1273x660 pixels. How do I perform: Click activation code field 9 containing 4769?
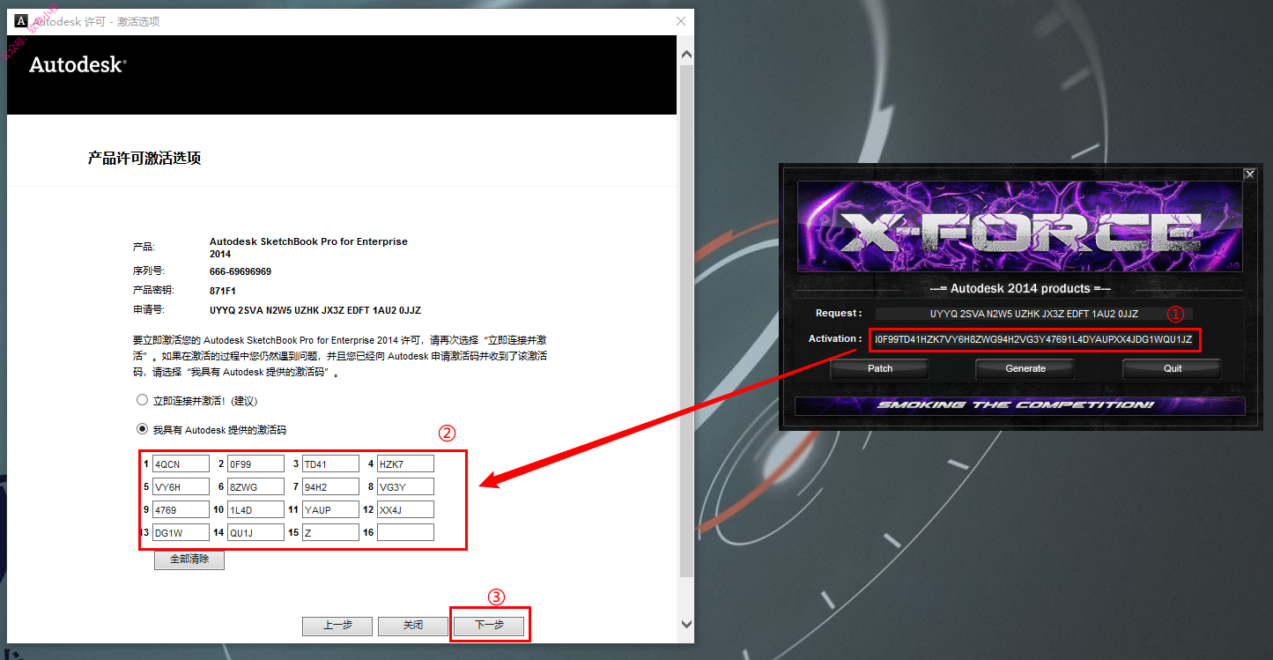tap(181, 509)
